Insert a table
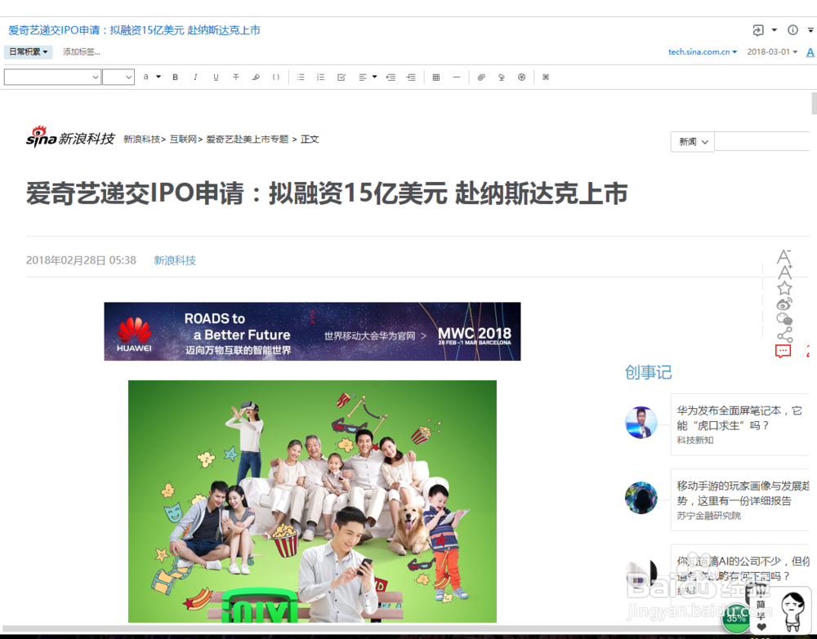This screenshot has height=639, width=817. (x=436, y=77)
